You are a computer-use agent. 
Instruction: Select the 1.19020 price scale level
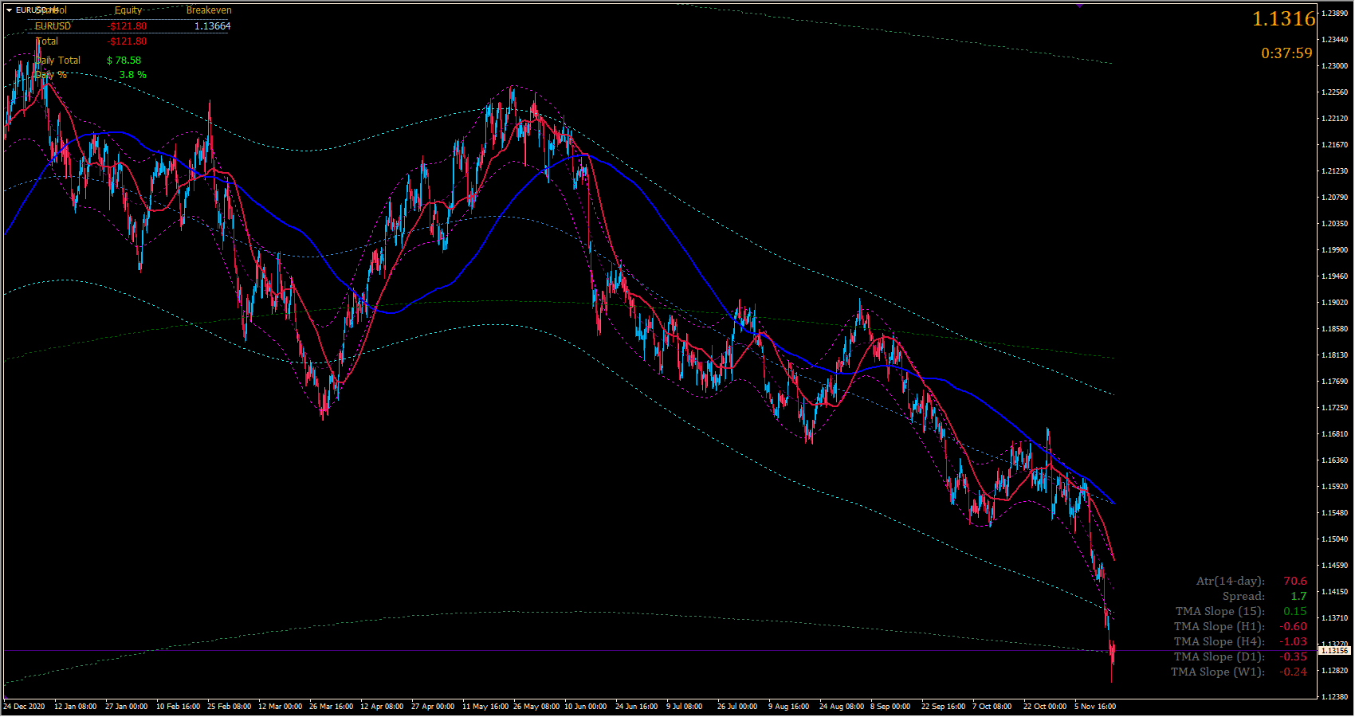point(1334,303)
